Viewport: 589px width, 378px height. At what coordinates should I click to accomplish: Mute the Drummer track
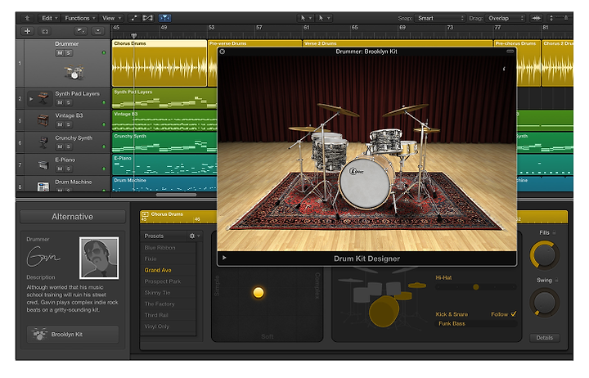60,53
